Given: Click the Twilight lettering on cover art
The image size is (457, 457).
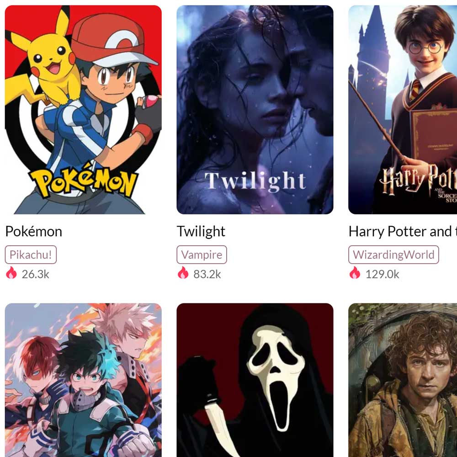Looking at the screenshot, I should coord(255,181).
